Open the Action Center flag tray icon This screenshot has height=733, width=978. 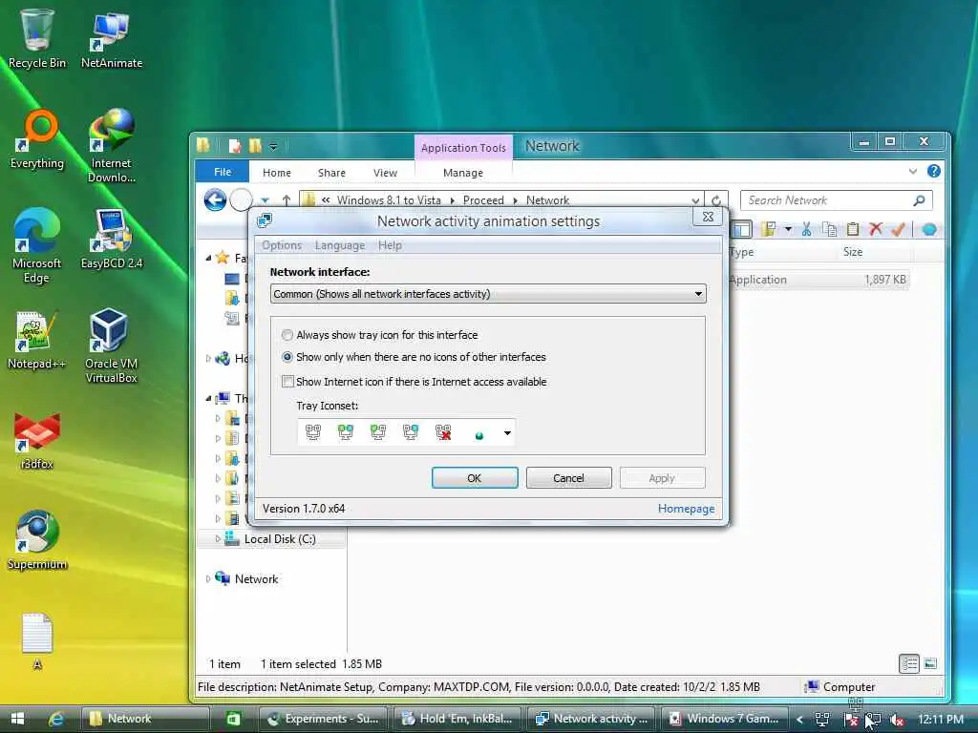[851, 720]
